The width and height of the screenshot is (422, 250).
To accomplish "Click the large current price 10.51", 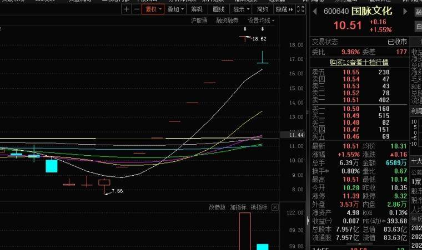I will 348,25.
